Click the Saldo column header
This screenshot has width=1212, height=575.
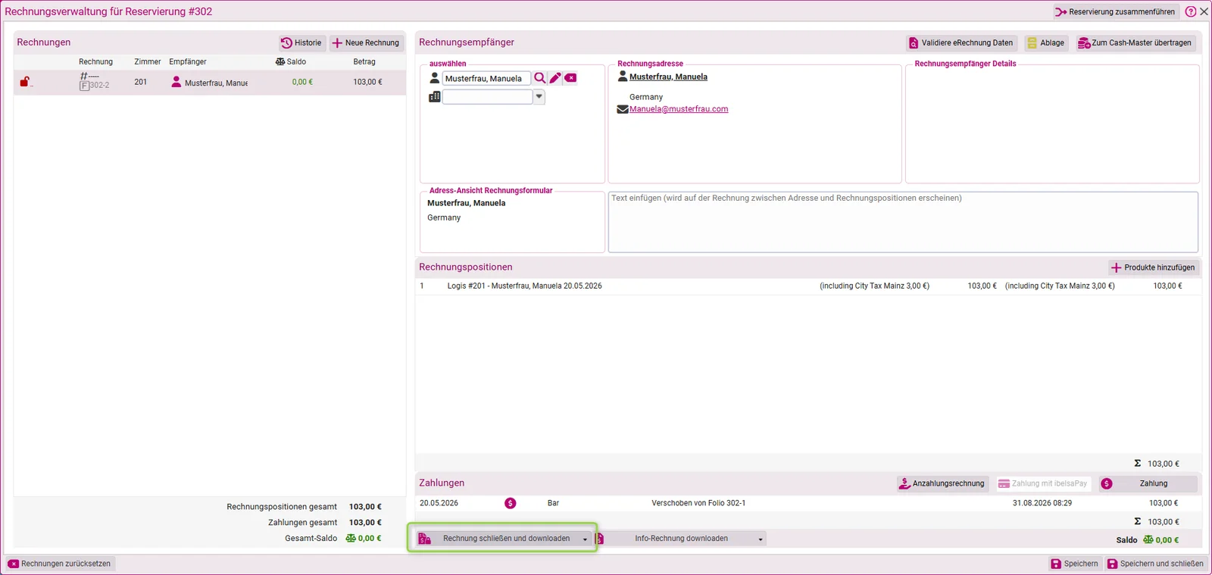[291, 62]
